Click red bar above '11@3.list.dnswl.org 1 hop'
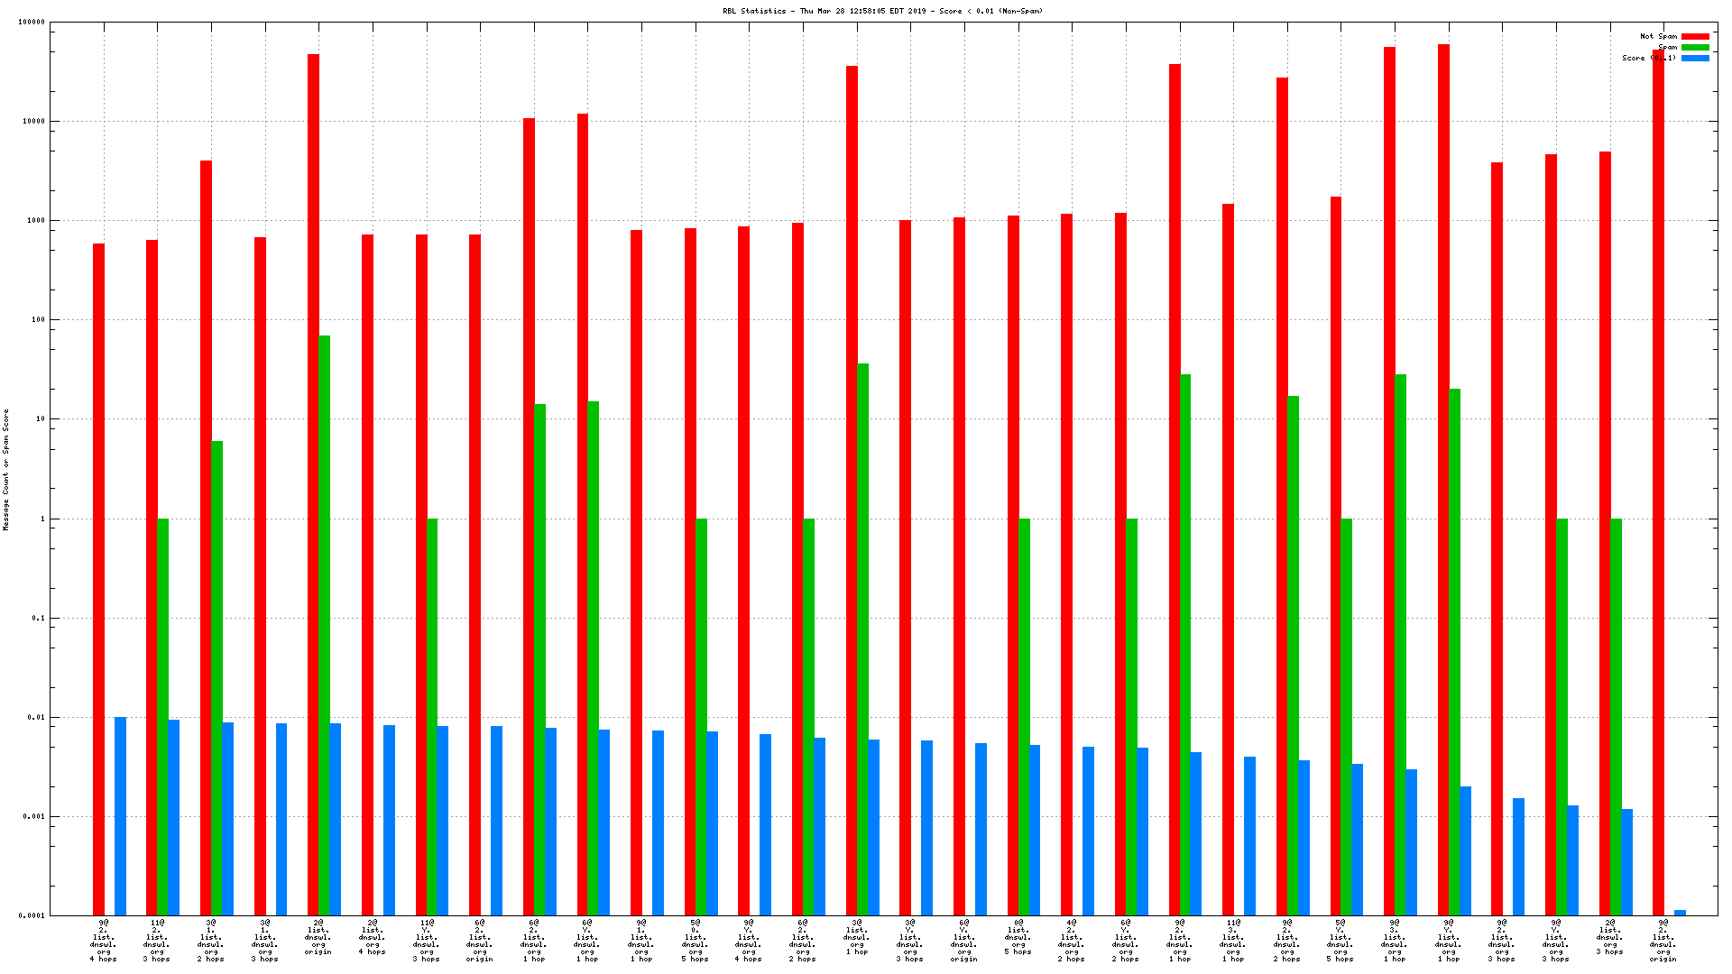This screenshot has width=1732, height=974. click(1228, 559)
